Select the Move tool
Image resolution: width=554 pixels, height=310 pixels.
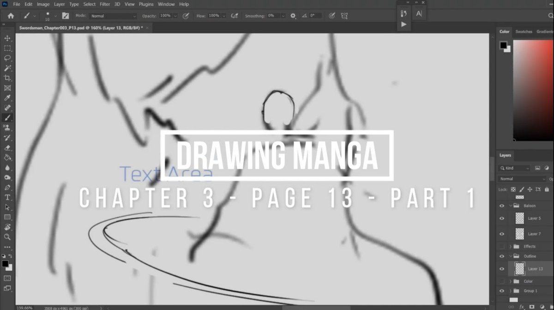coord(7,38)
